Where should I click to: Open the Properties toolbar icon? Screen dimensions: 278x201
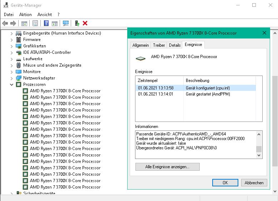(35, 23)
